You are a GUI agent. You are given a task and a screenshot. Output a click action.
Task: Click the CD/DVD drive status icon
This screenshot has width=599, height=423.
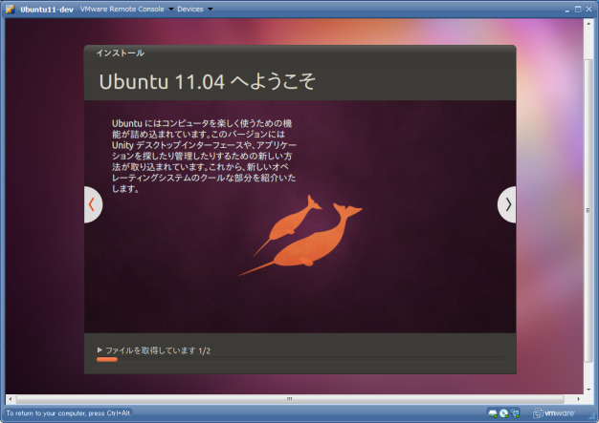[x=504, y=413]
